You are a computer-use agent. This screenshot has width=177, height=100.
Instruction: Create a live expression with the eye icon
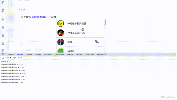click(14, 58)
